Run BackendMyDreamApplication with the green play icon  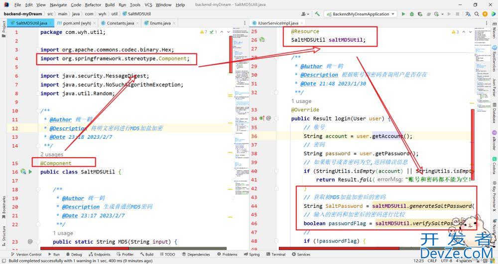403,14
